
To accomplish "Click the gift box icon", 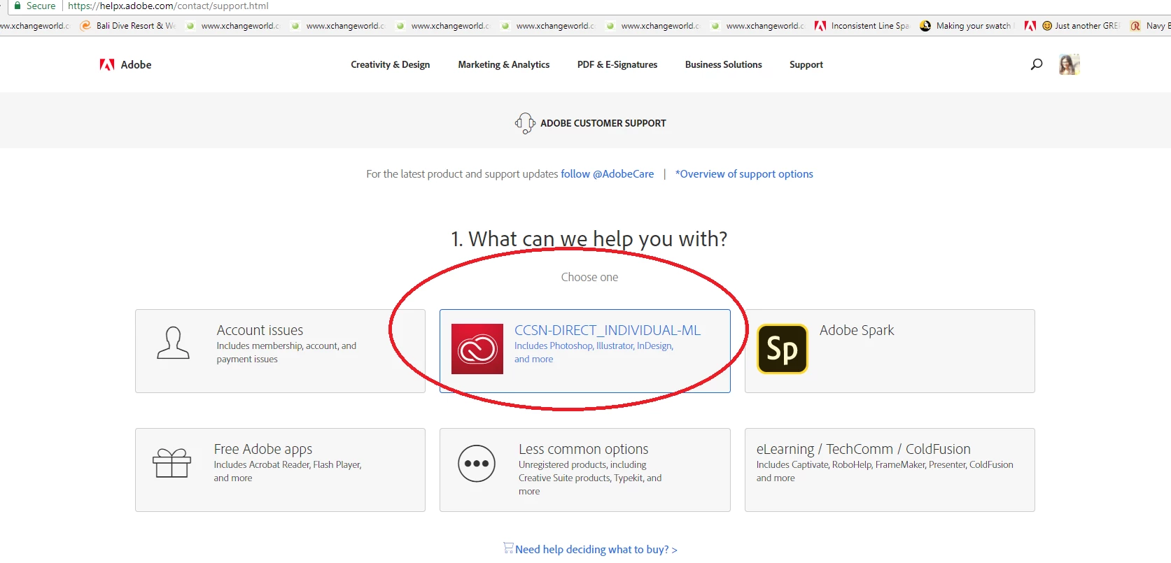I will (x=171, y=463).
